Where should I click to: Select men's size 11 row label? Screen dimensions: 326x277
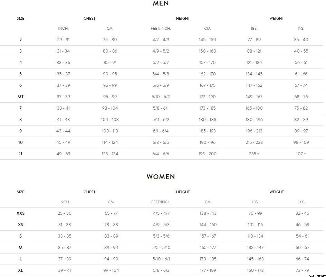point(21,154)
